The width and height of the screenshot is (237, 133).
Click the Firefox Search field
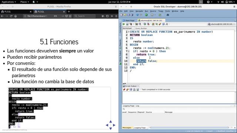pos(85,16)
